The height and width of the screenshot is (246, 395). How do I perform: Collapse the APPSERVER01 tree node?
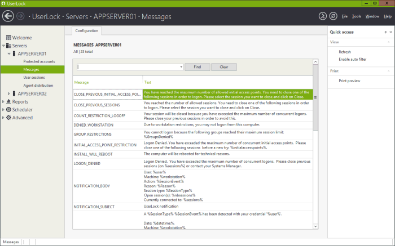(x=9, y=53)
